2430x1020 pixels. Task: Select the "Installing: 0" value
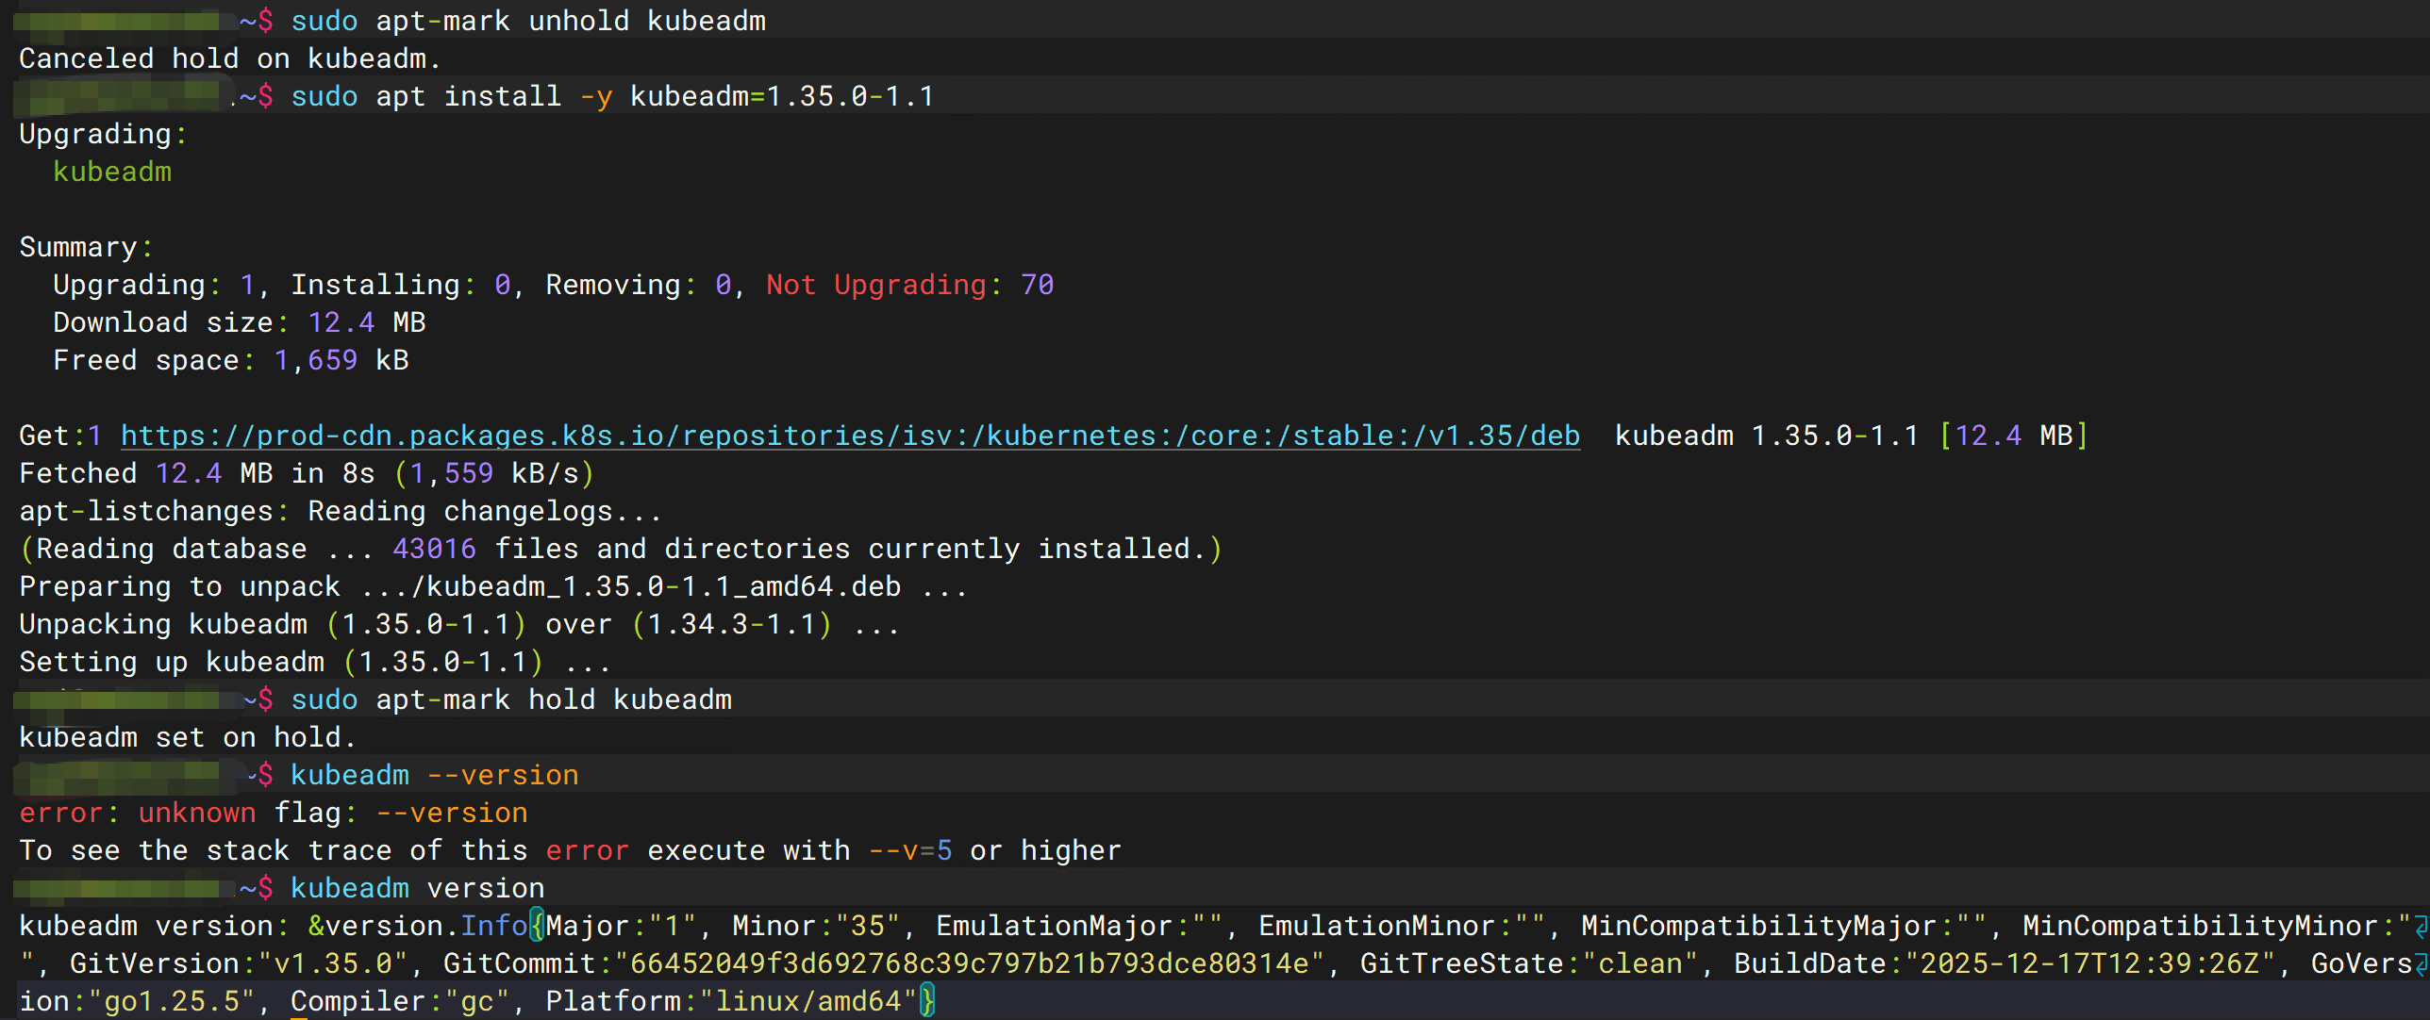401,285
